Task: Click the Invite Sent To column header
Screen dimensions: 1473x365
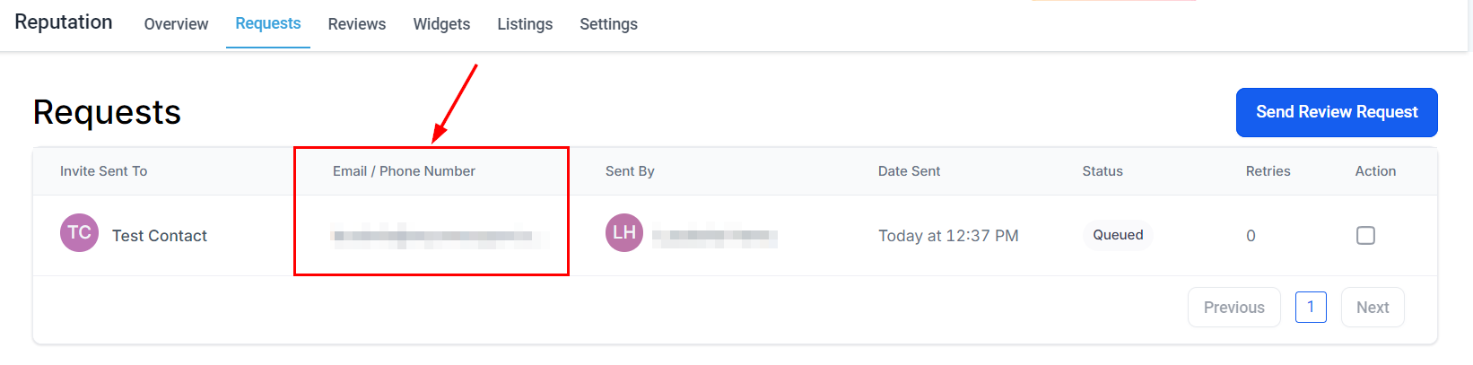Action: click(104, 171)
